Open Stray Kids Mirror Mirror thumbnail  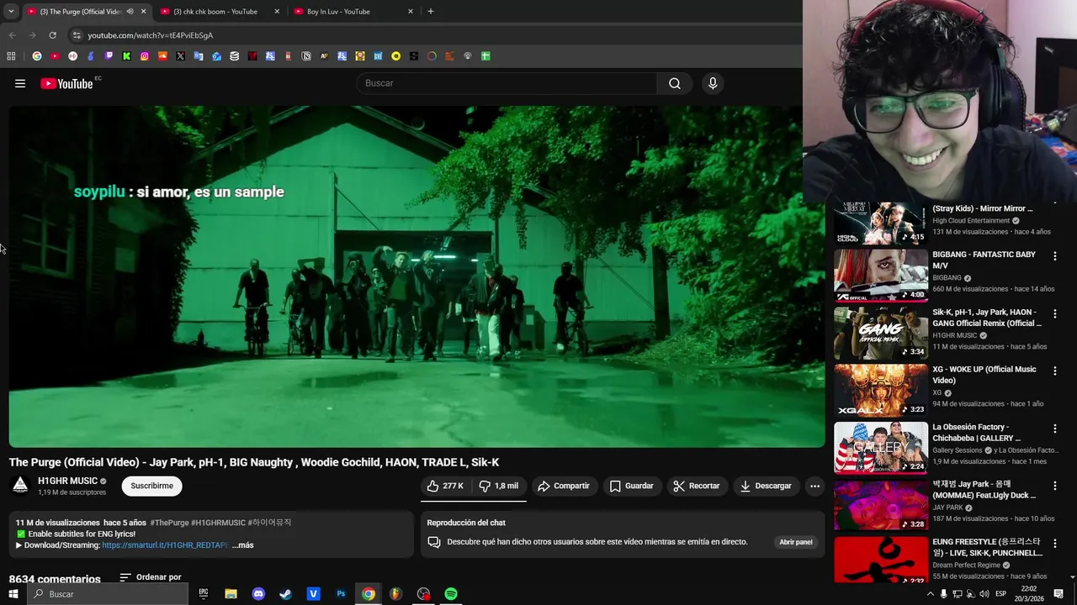pyautogui.click(x=880, y=223)
